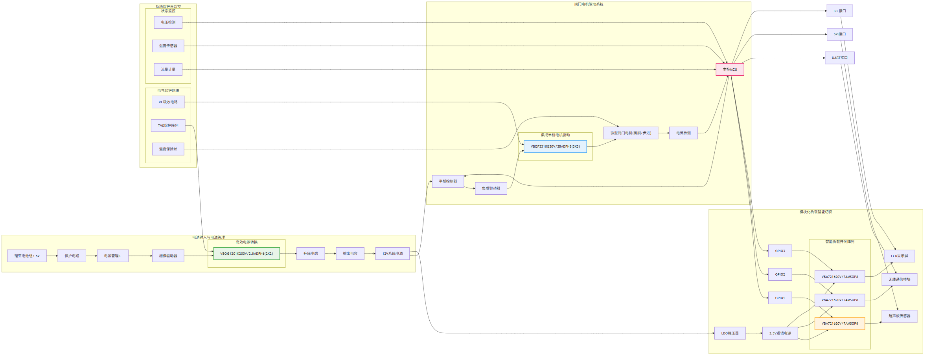Click the 温度传感器 node
This screenshot has height=358, width=931.
[168, 46]
